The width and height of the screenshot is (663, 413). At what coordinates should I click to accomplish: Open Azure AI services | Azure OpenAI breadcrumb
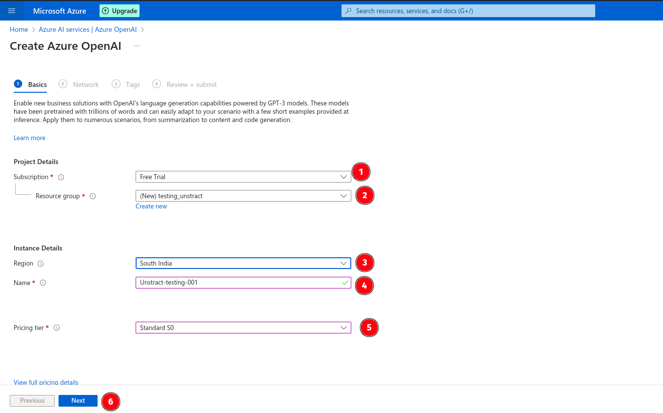[x=88, y=29]
